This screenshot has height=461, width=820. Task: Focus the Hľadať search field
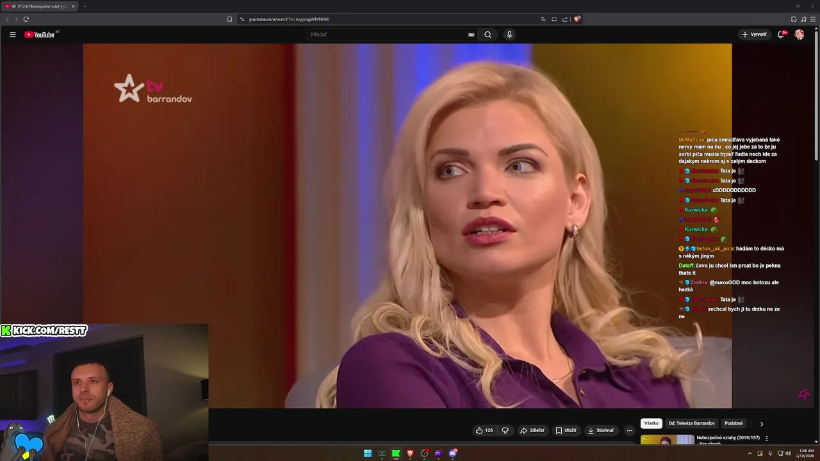(388, 35)
